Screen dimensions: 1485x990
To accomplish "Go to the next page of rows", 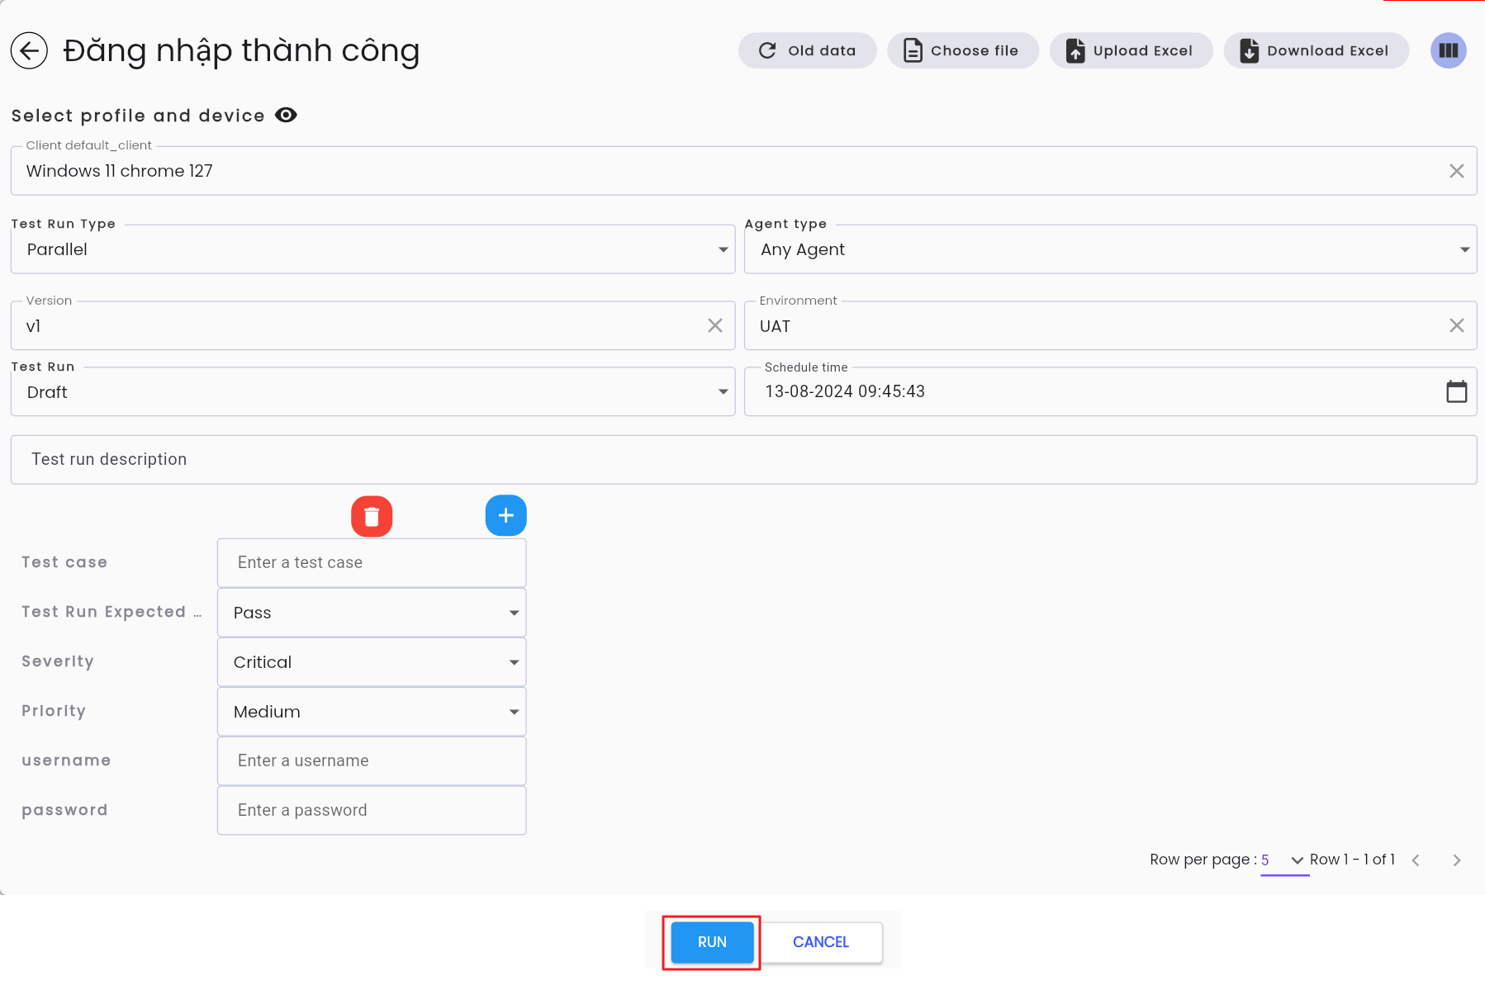I will (x=1456, y=860).
